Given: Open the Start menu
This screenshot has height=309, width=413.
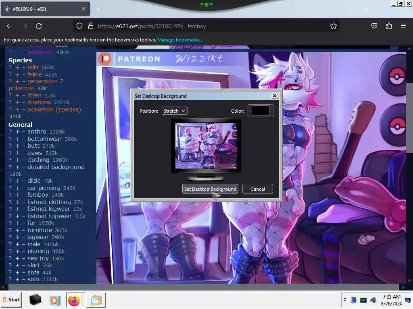Looking at the screenshot, I should 11,299.
